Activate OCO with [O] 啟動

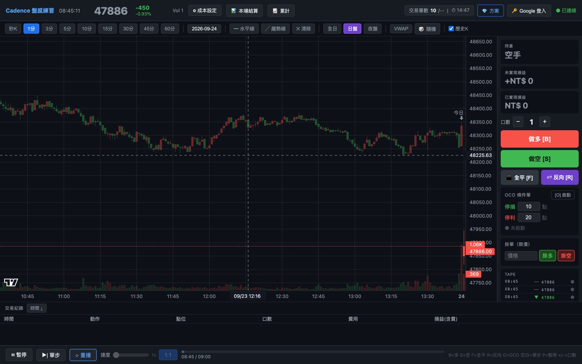563,195
